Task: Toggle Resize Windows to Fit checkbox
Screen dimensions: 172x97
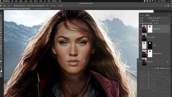Action: (x=15, y=6)
